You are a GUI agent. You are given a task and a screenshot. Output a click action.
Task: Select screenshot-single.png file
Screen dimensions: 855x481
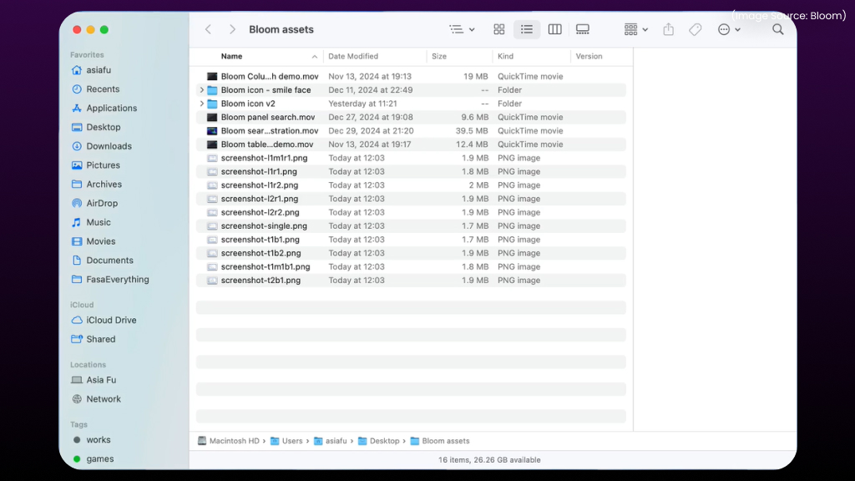(264, 225)
